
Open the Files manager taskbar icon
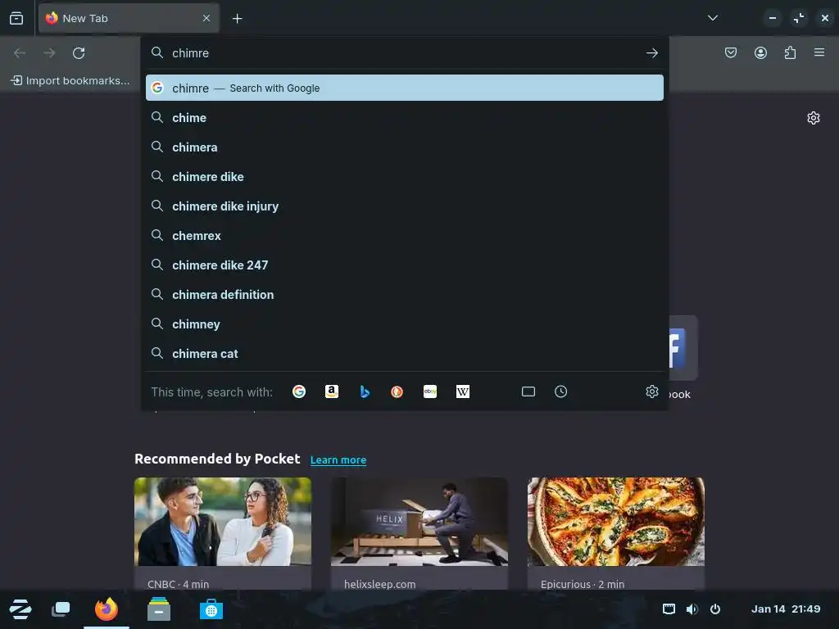tap(159, 609)
